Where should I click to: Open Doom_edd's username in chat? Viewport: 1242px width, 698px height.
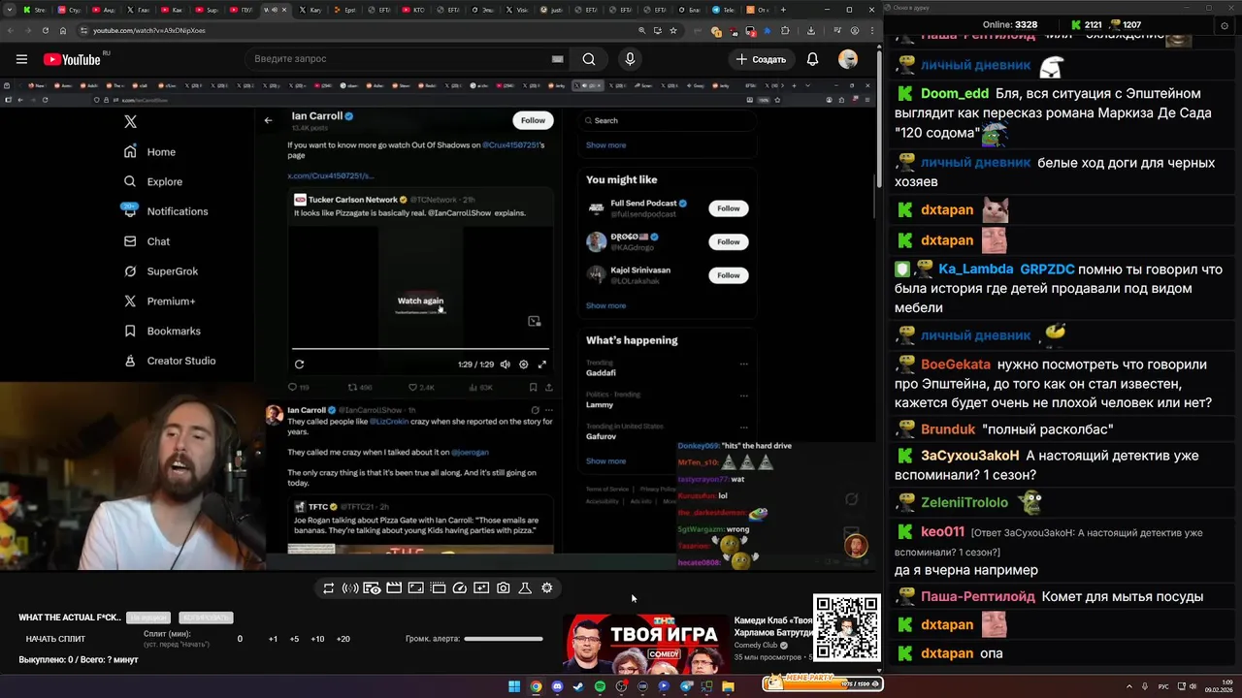coord(955,94)
